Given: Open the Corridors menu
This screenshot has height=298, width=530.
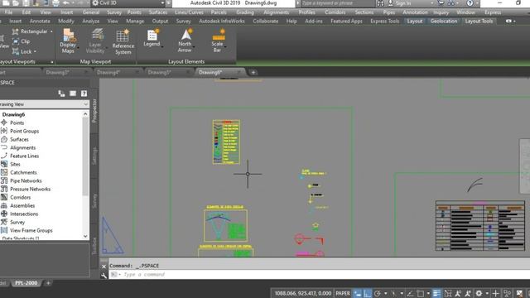Looking at the screenshot, I should 335,12.
